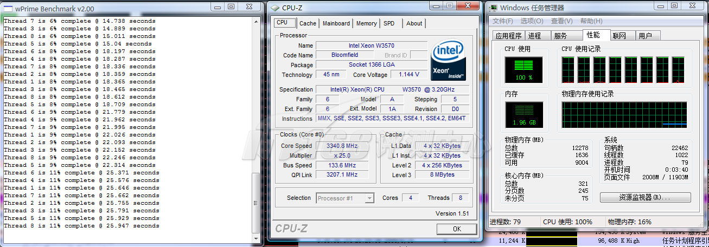
Task: Click the OK button in CPU-Z
Action: click(x=457, y=229)
